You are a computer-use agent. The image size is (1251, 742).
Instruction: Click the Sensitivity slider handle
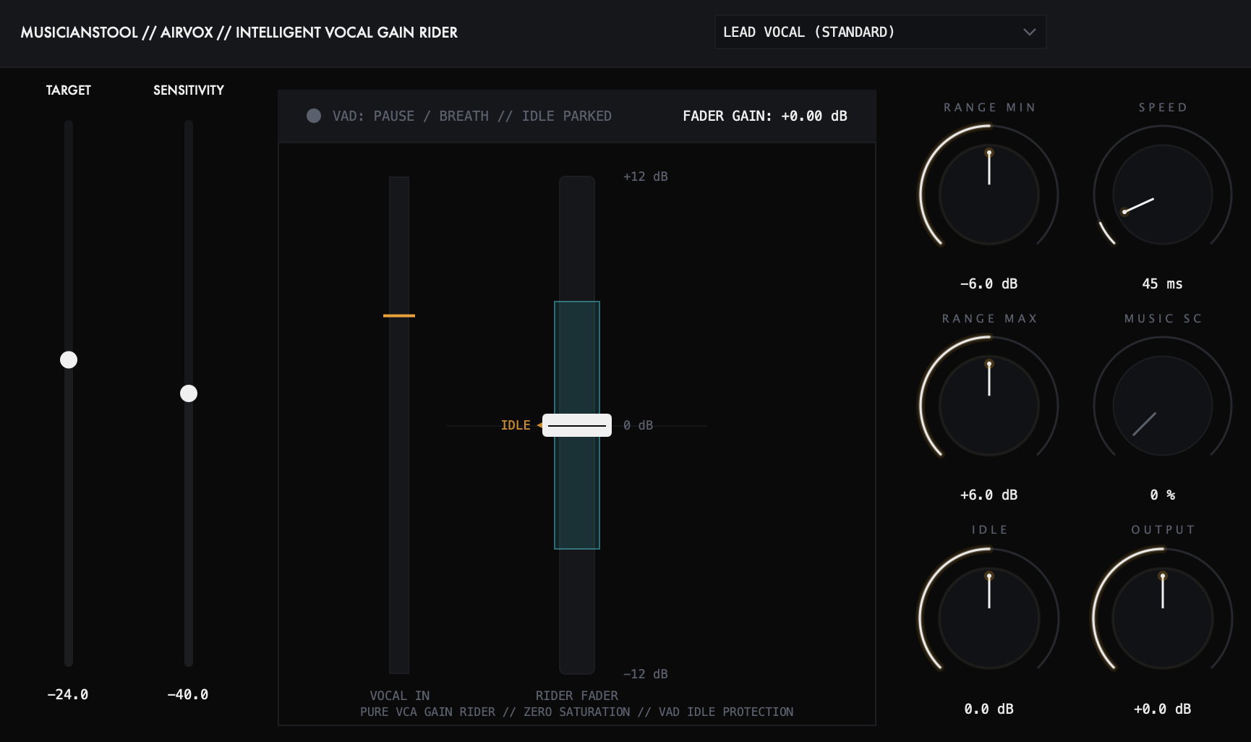point(189,393)
